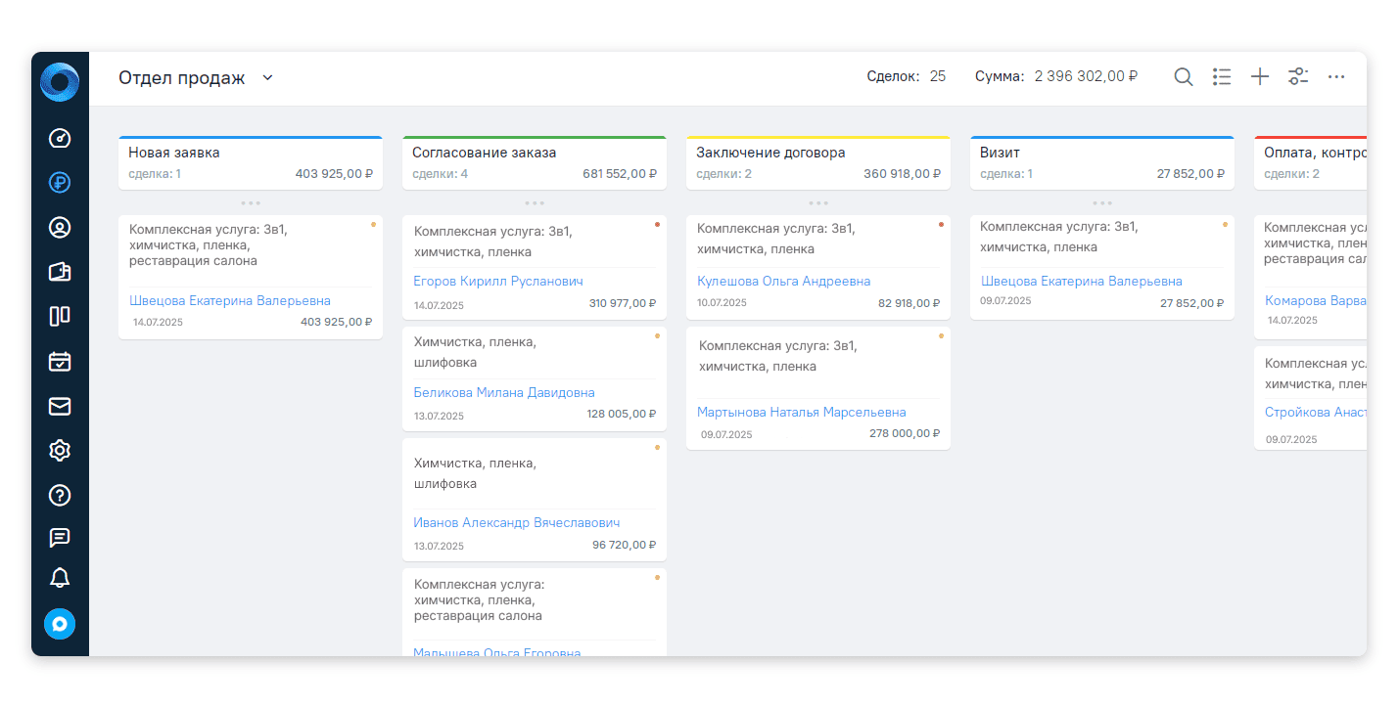Open the settings gear icon in sidebar
Image resolution: width=1399 pixels, height=708 pixels.
60,451
